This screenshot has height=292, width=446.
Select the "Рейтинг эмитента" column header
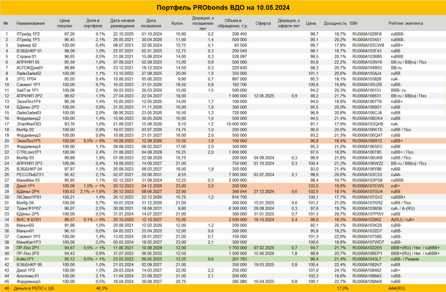(406, 23)
